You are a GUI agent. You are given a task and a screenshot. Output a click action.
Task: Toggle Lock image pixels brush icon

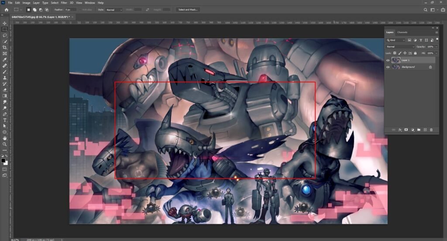tap(400, 53)
